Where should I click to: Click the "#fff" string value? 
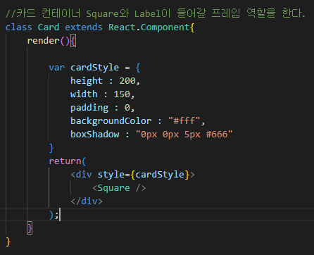[184, 121]
